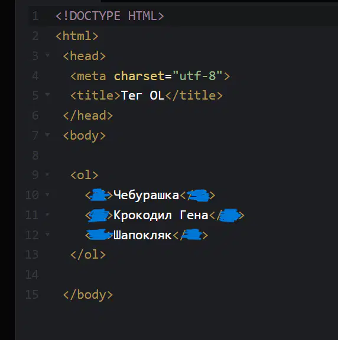Click the opening <body> tag
338x340 pixels.
tap(84, 136)
